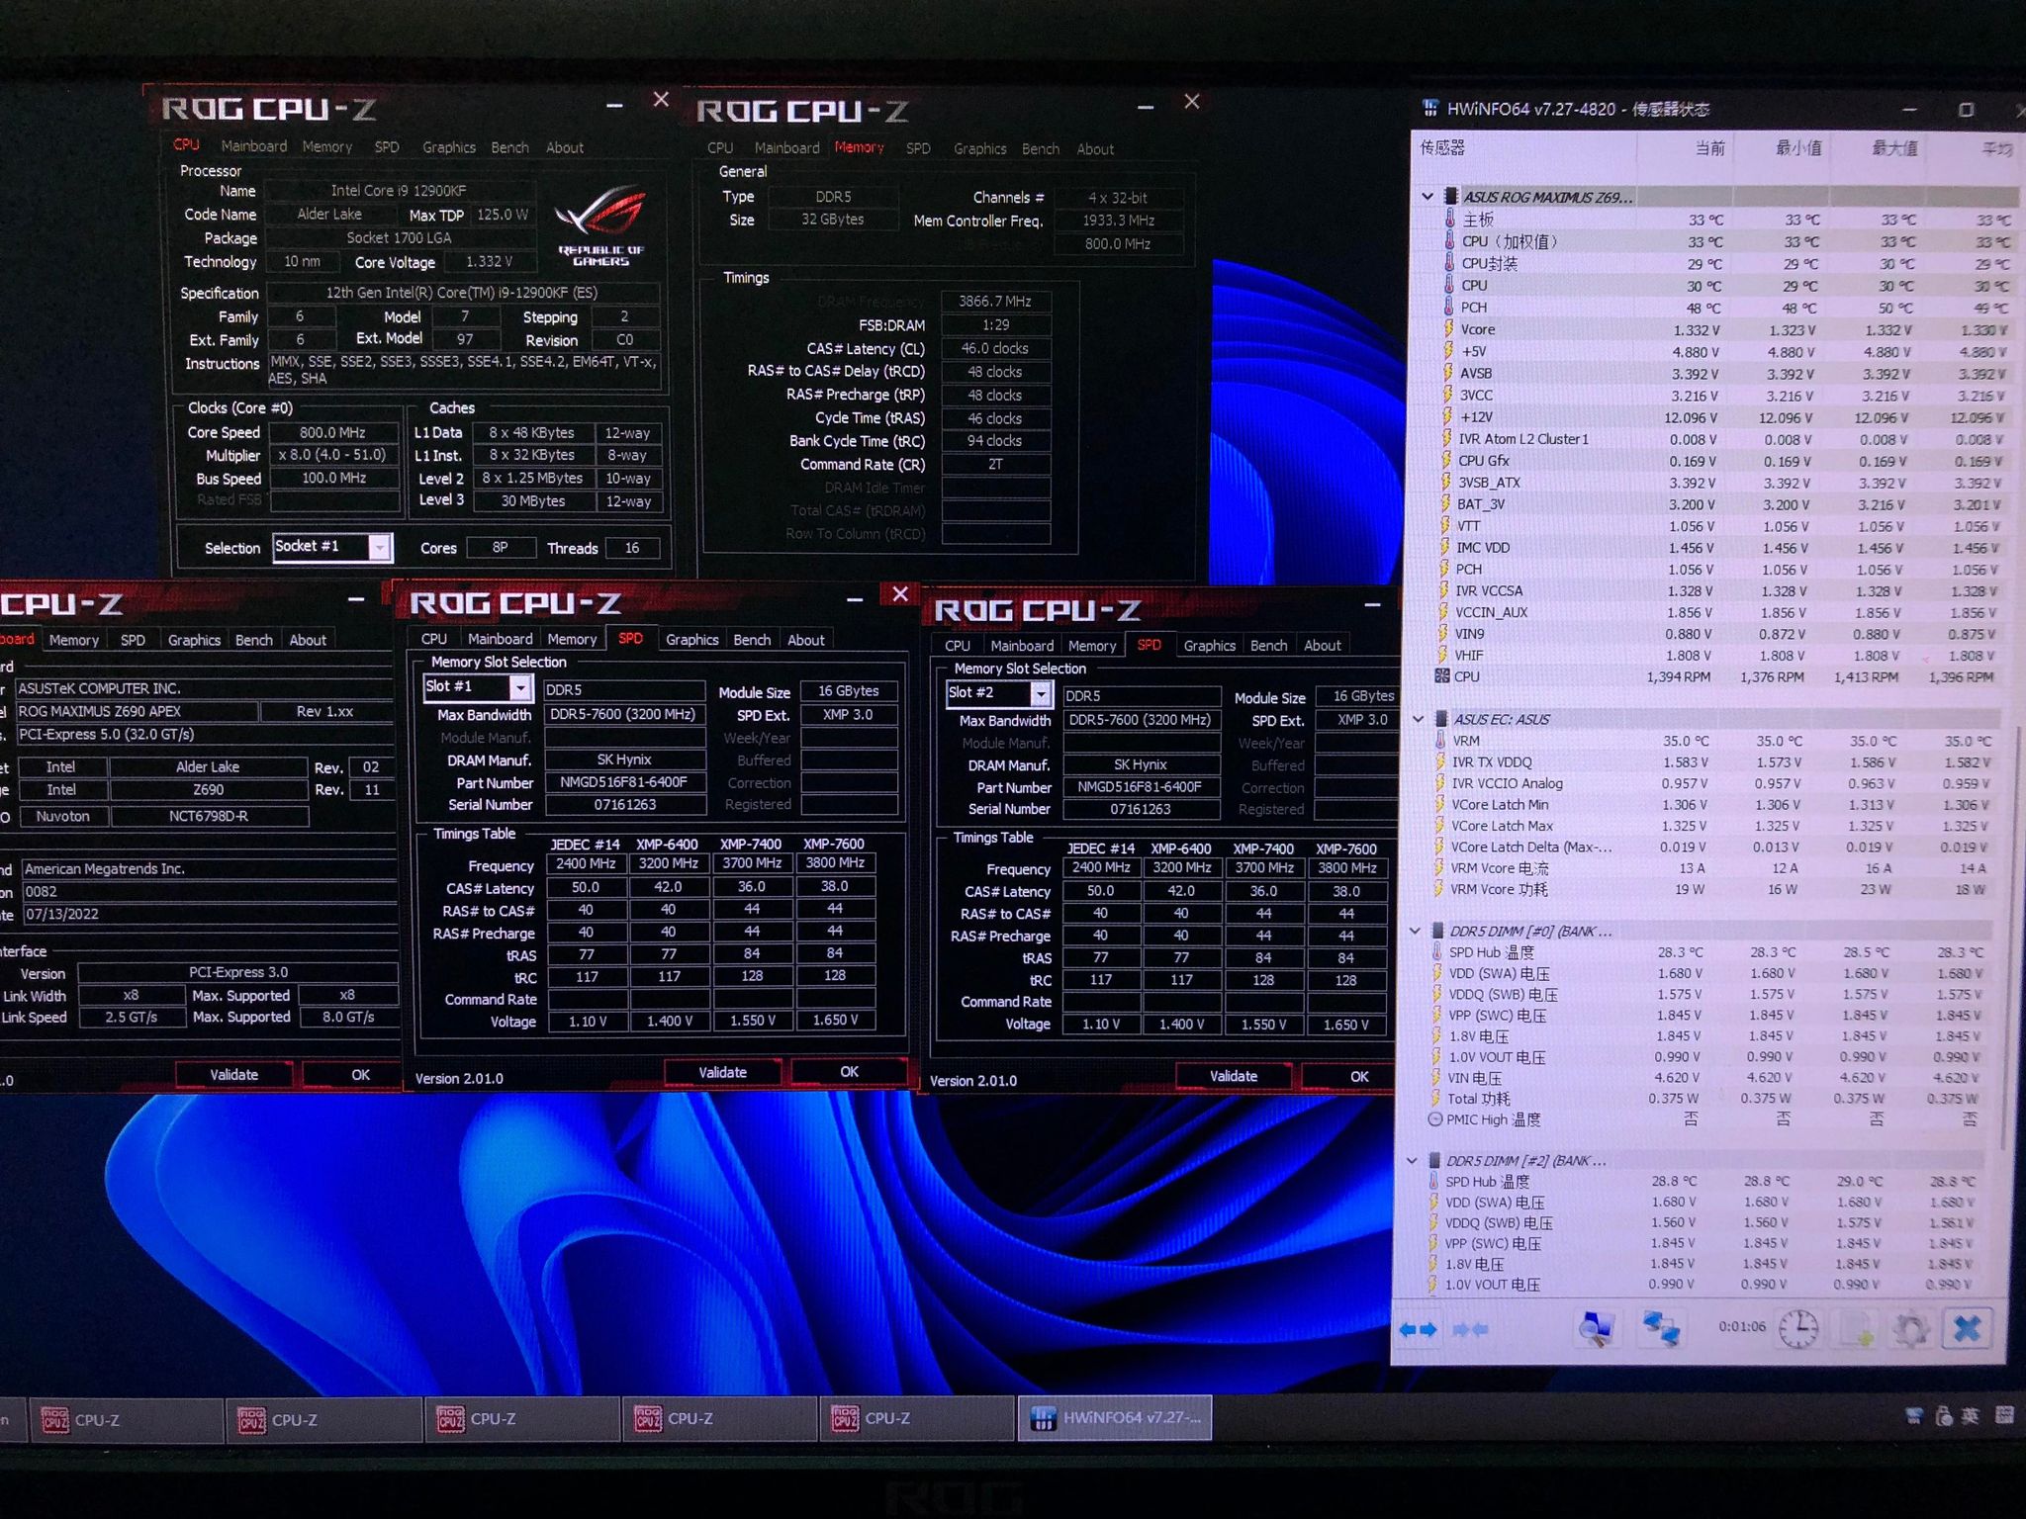The width and height of the screenshot is (2026, 1519).
Task: Switch to first CPU-Z taskbar button
Action: point(126,1420)
